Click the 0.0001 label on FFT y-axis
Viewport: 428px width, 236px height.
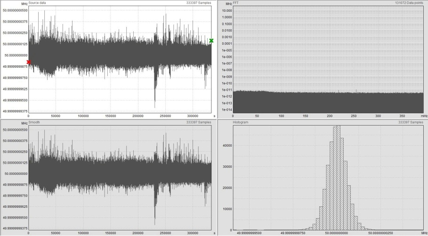(227, 44)
